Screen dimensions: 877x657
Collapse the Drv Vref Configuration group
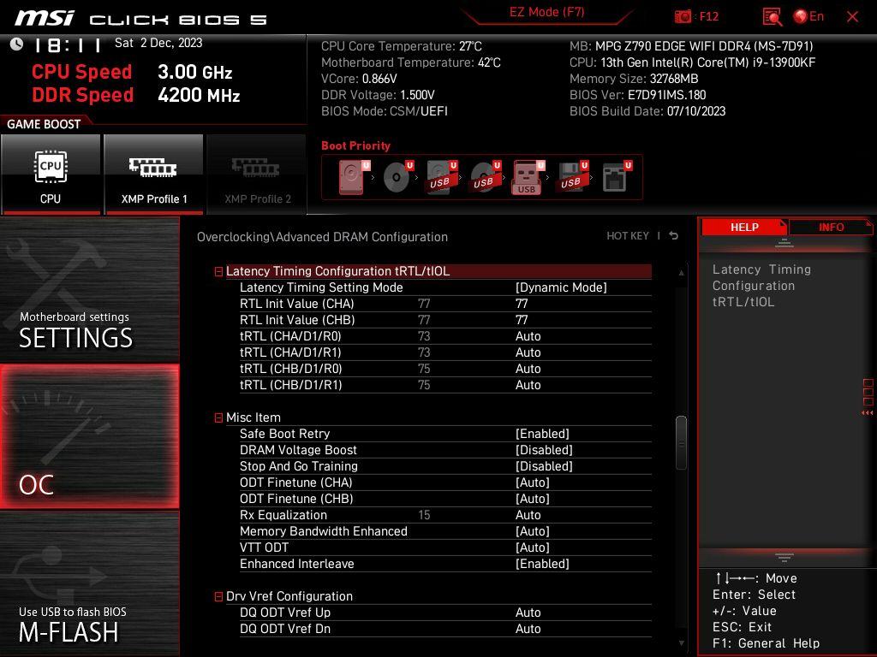pos(218,596)
